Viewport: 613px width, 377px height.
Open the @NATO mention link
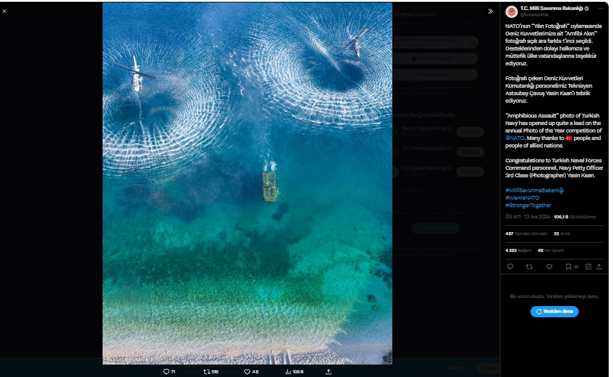point(514,137)
